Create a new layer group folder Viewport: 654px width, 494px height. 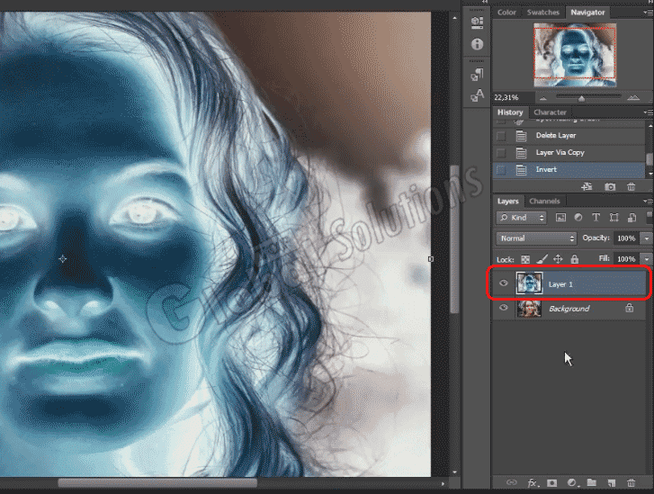[x=591, y=482]
